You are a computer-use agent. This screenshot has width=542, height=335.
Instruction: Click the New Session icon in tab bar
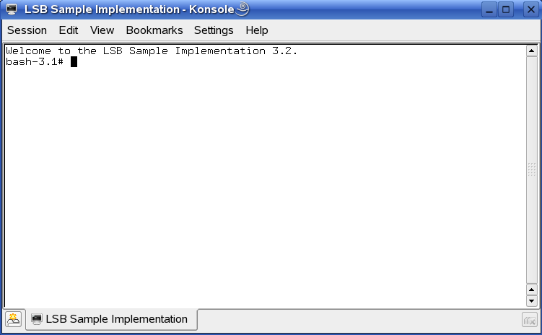pyautogui.click(x=14, y=319)
